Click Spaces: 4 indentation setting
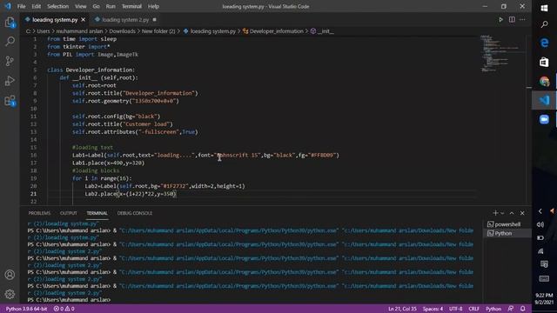The image size is (557, 313). pos(433,309)
